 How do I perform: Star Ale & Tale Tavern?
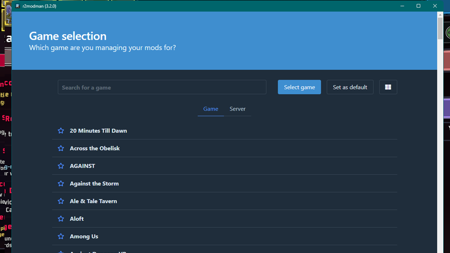(x=61, y=201)
